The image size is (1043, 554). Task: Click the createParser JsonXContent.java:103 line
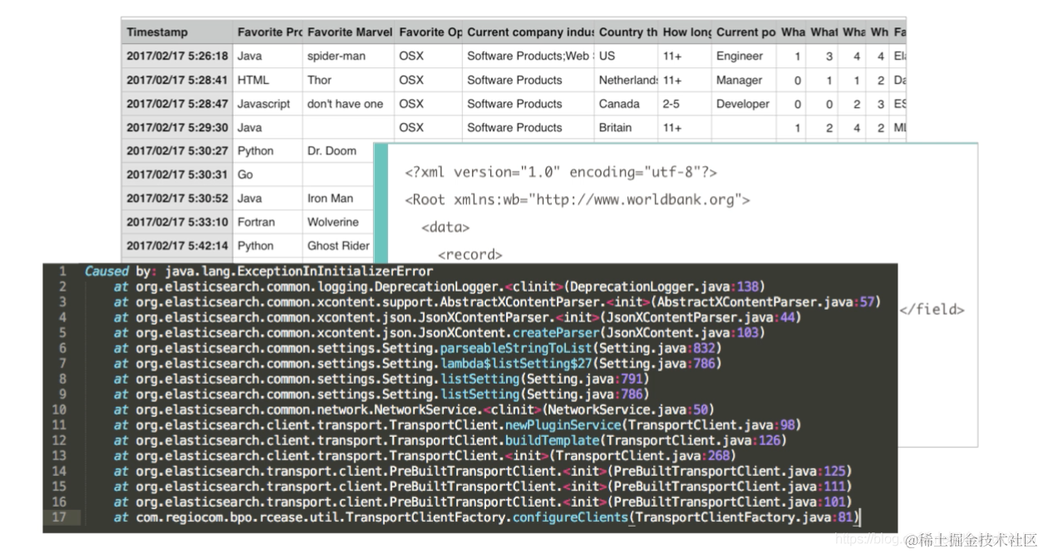(439, 333)
